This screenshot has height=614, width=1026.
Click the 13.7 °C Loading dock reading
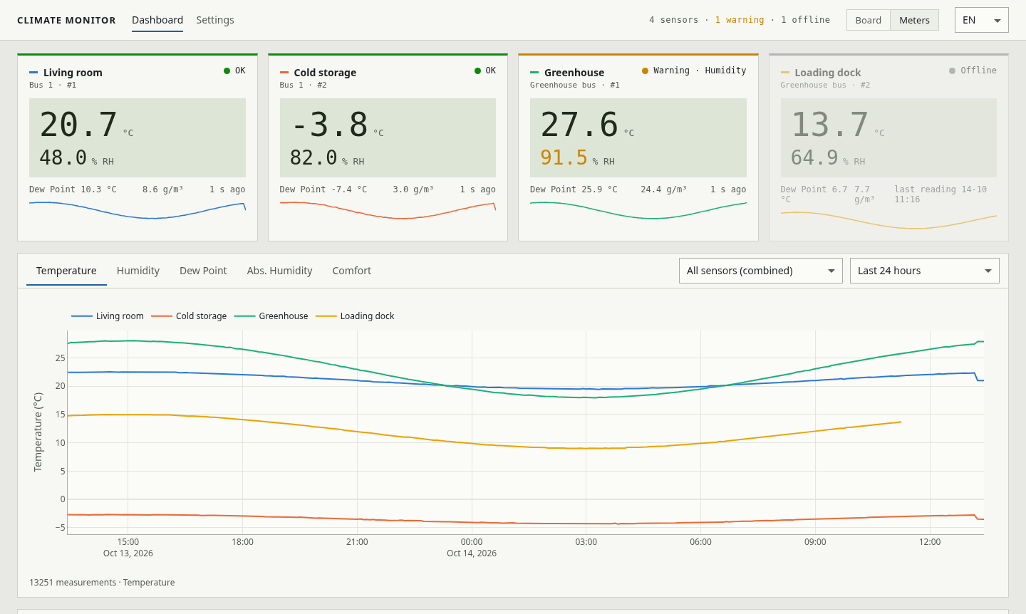pyautogui.click(x=838, y=125)
